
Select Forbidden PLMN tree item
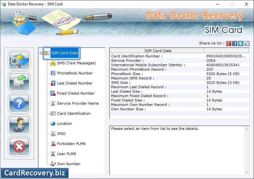click(x=71, y=144)
